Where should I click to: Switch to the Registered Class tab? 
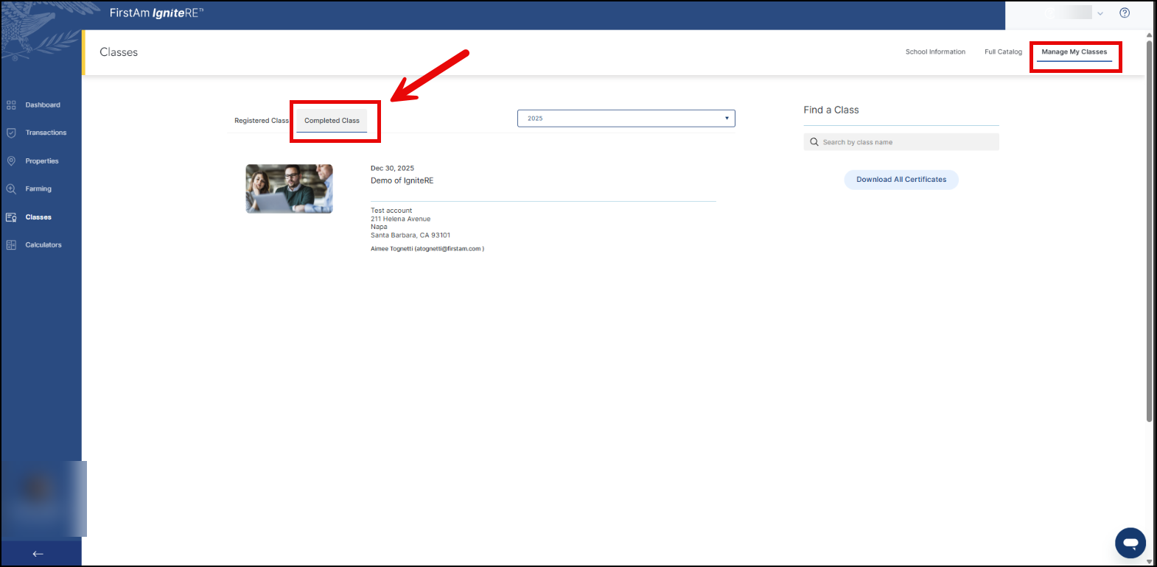(261, 121)
